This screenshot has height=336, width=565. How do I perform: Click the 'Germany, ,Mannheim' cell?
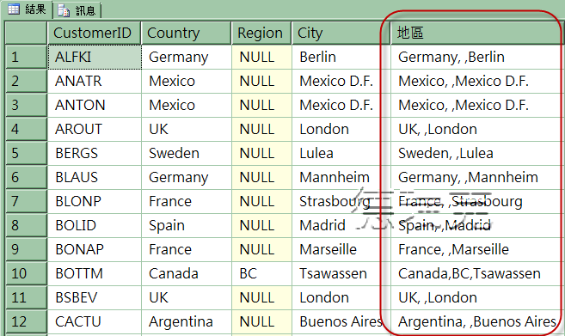pyautogui.click(x=478, y=177)
